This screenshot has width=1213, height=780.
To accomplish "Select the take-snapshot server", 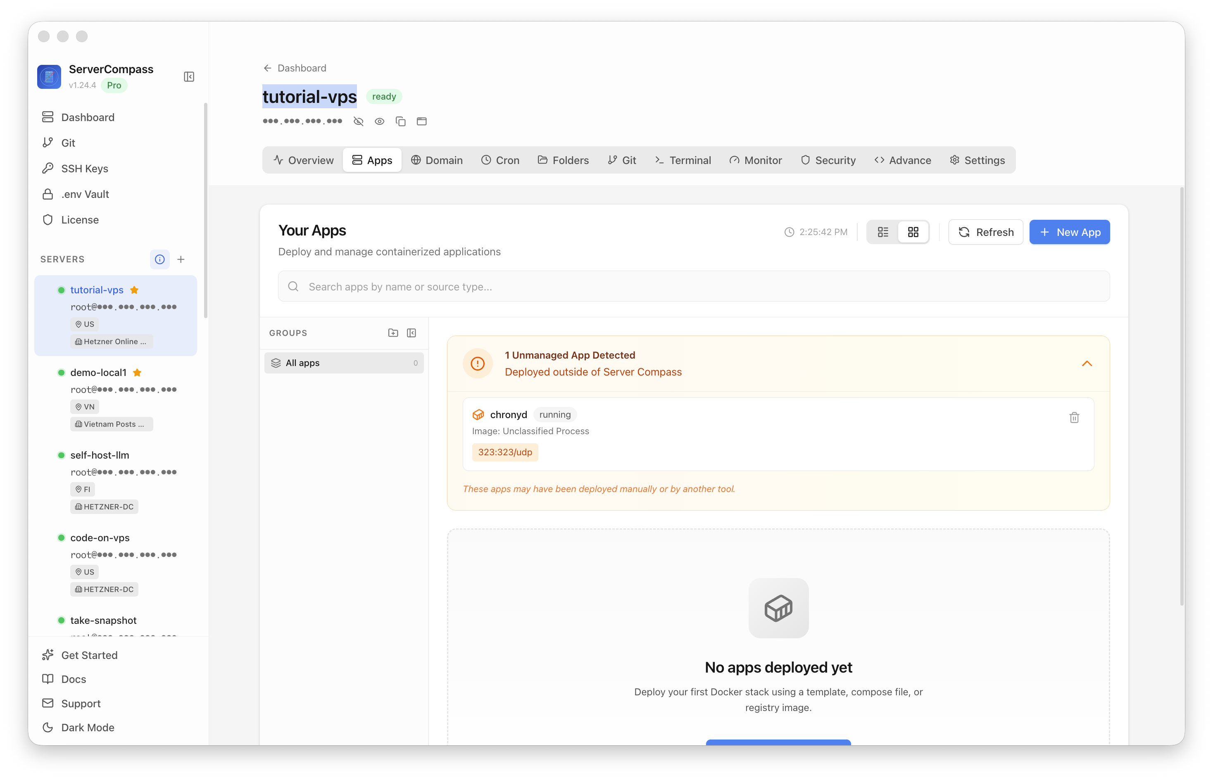I will point(103,620).
